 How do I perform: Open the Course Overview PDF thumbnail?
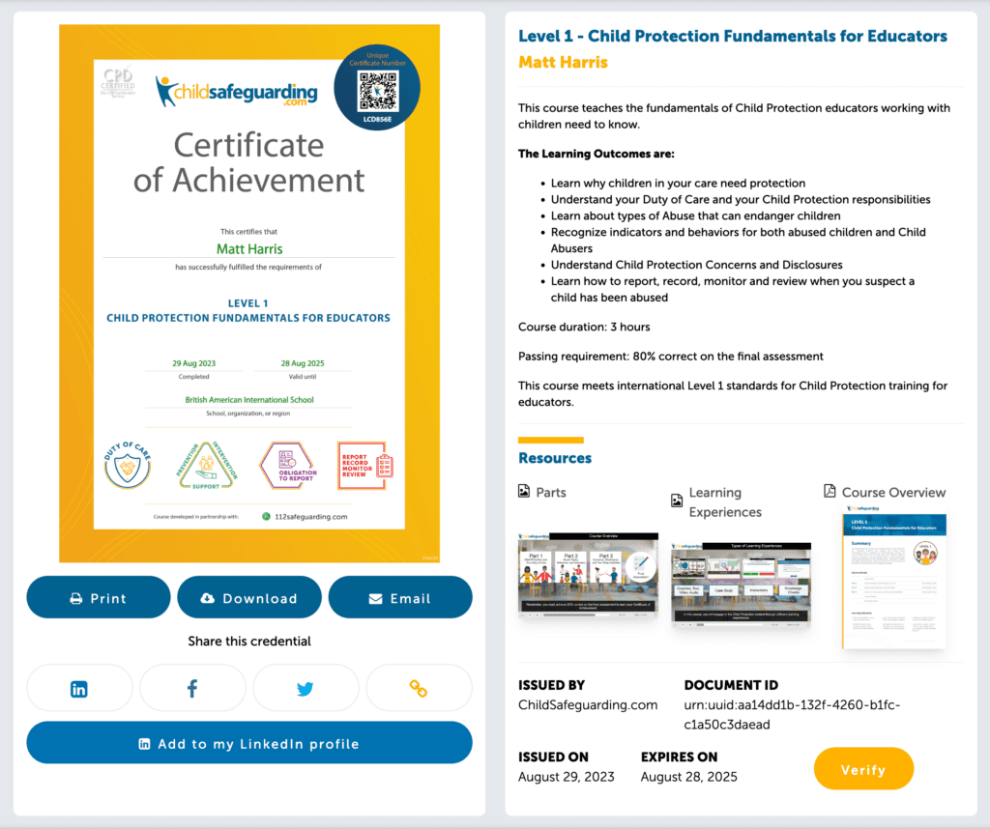pos(893,580)
